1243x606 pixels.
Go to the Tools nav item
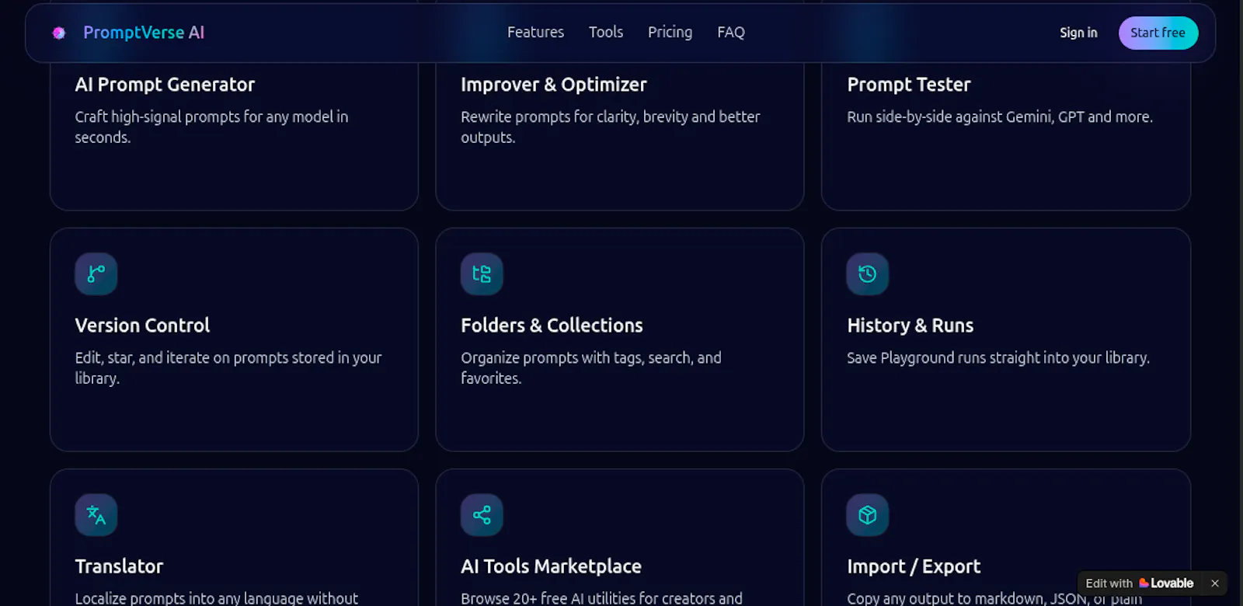[x=606, y=32]
